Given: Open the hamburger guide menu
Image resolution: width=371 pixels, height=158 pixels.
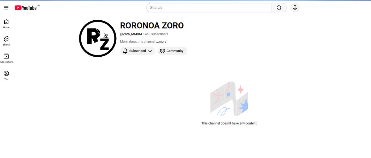Looking at the screenshot, I should click(x=6, y=8).
